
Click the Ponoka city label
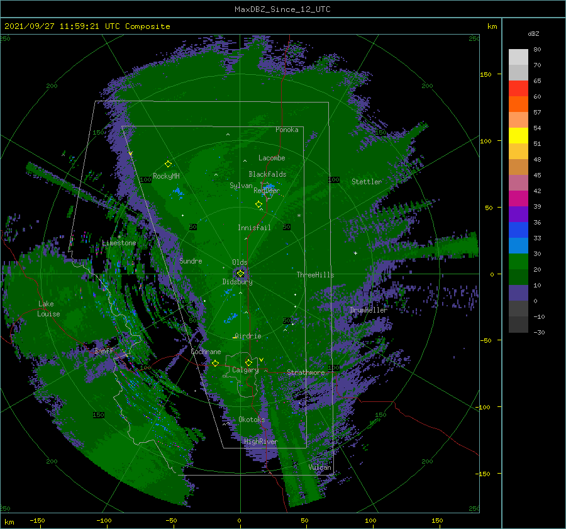pos(287,130)
